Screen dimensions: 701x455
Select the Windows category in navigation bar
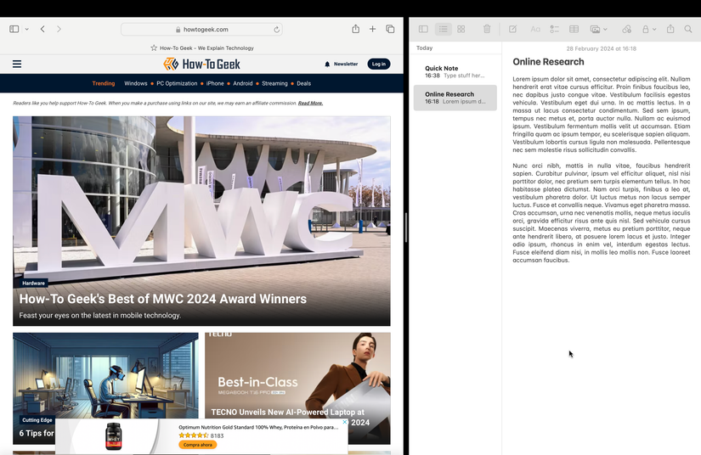135,83
